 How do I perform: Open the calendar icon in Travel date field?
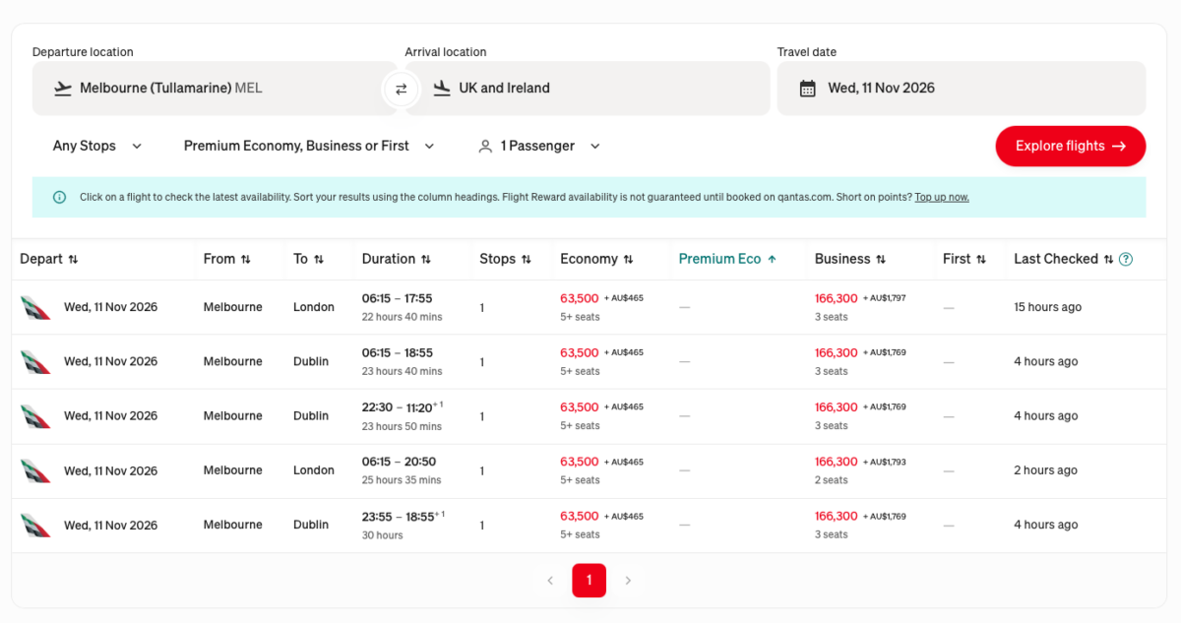tap(809, 89)
